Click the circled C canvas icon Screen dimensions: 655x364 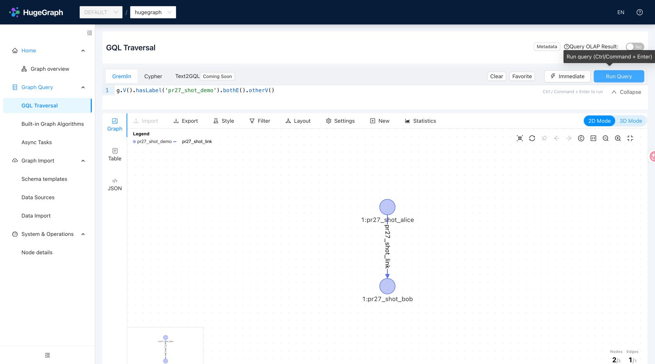pos(581,138)
